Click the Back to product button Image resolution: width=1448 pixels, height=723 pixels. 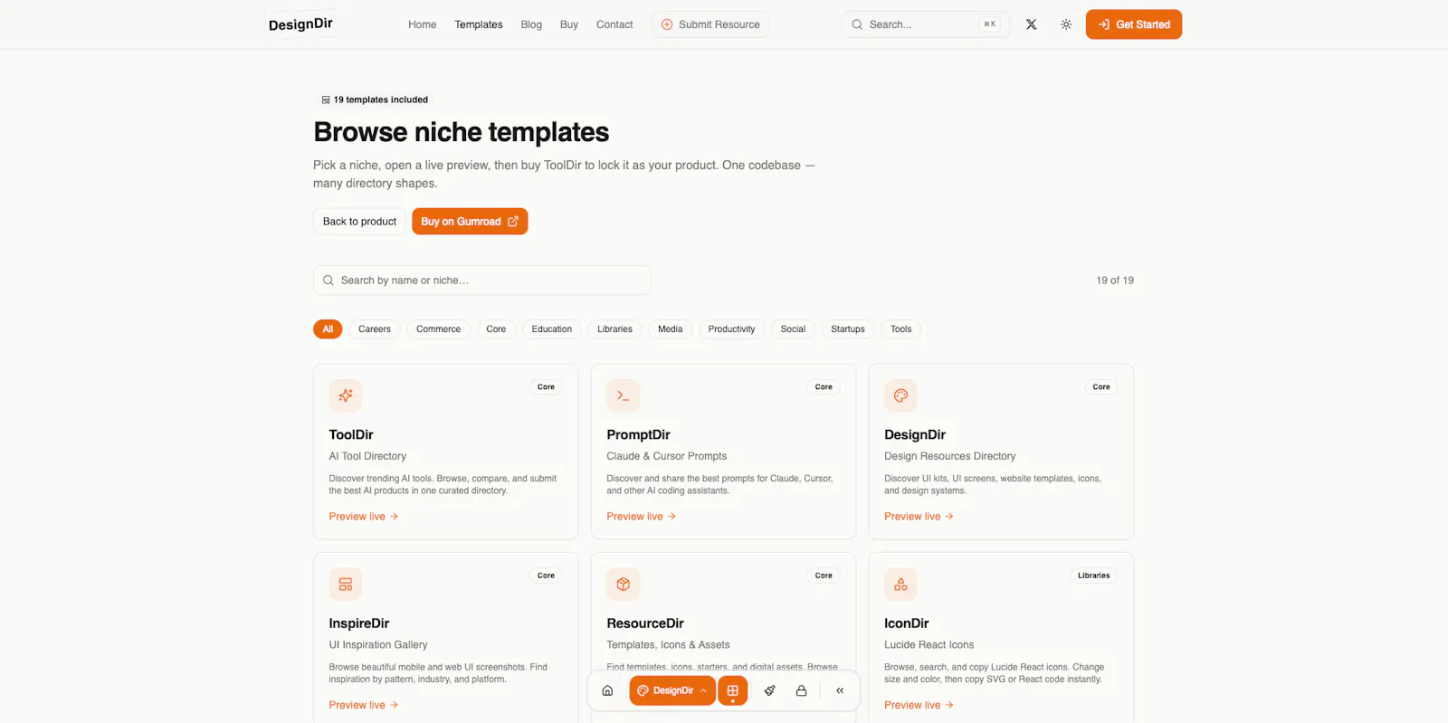click(x=359, y=222)
